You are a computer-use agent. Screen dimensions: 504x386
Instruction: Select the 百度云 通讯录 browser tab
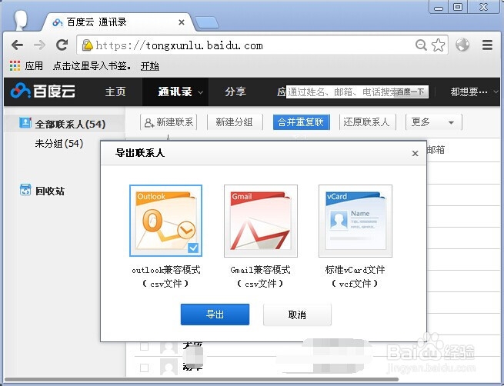coord(115,22)
